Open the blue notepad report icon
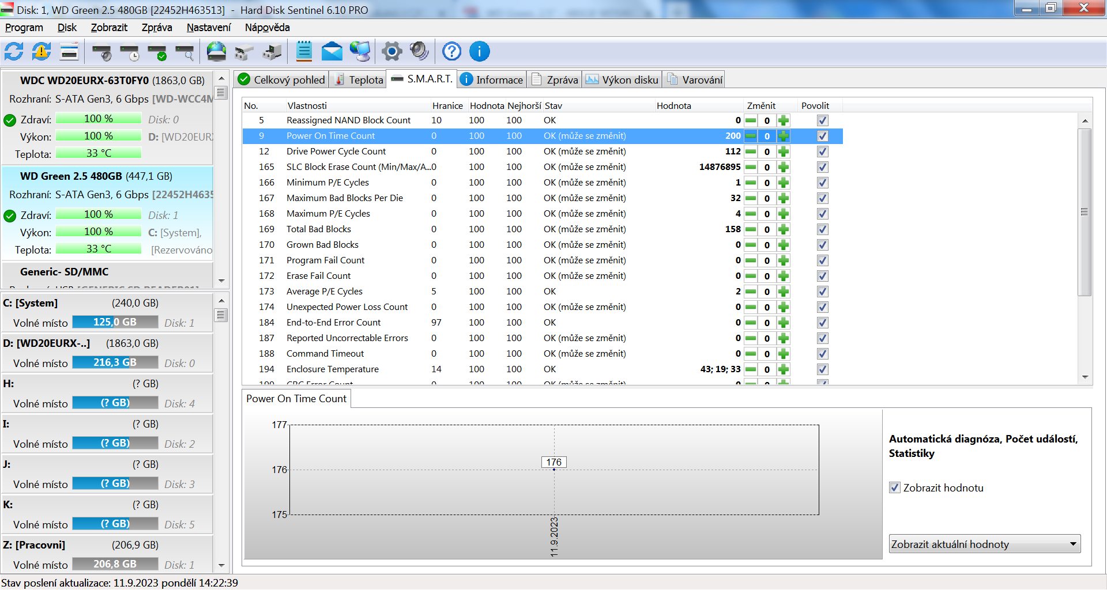 (x=304, y=52)
